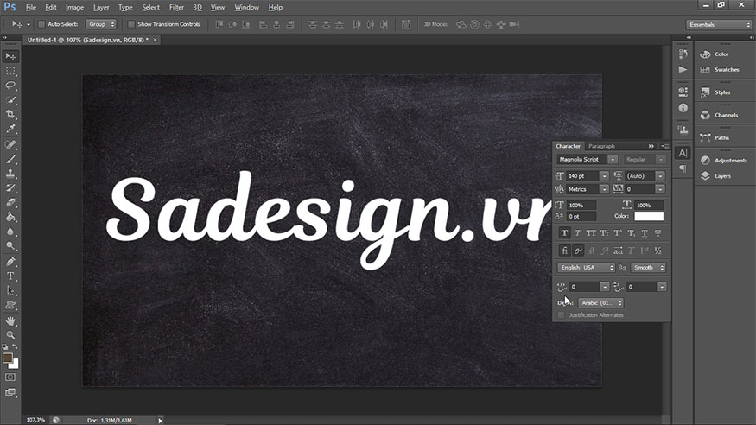Select the Move tool in toolbox

pos(10,56)
